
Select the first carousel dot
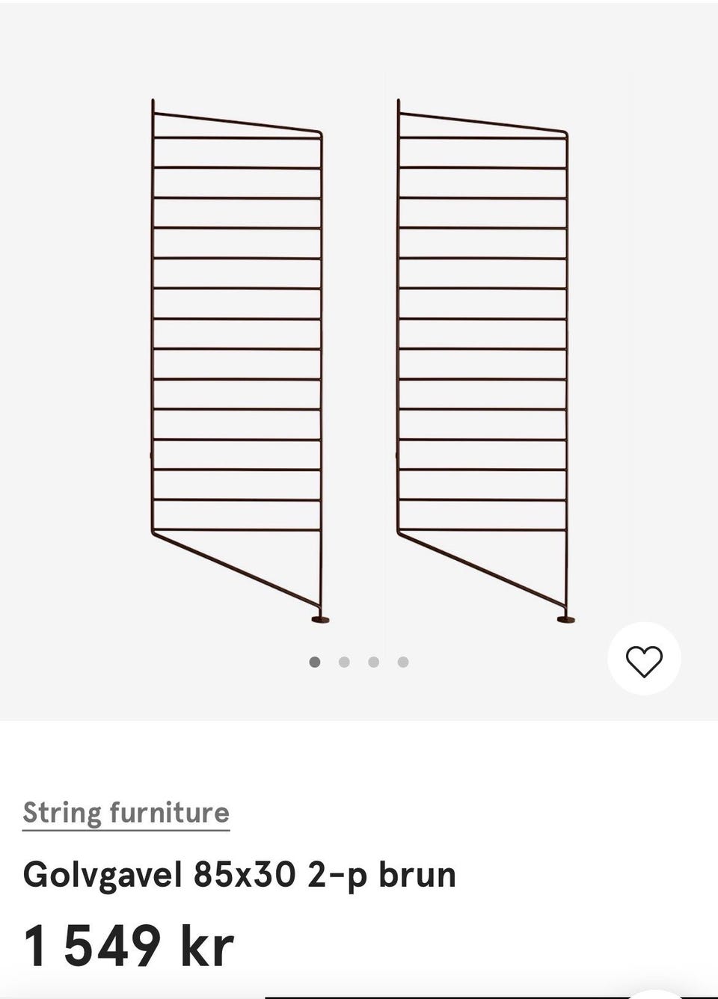point(315,662)
